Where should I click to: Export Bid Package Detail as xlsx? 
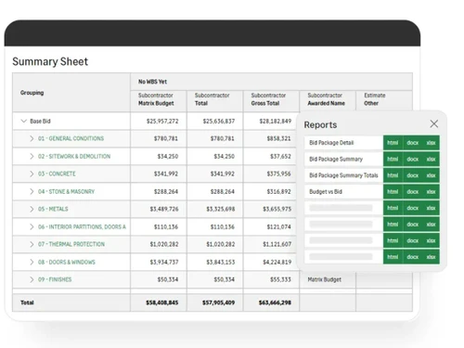point(431,143)
